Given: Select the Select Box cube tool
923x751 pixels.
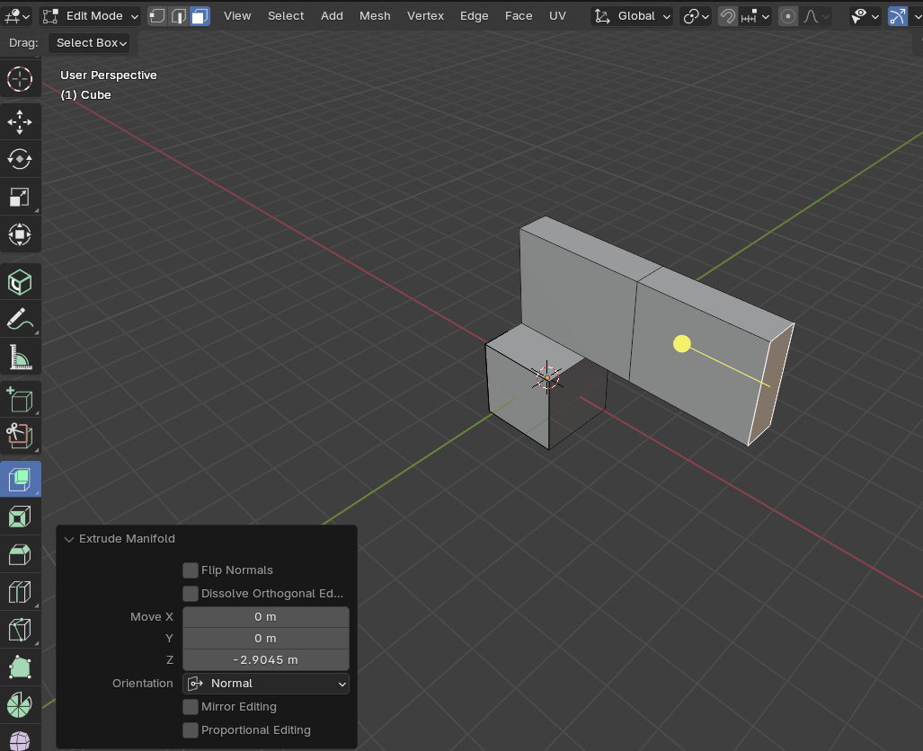Looking at the screenshot, I should pos(20,282).
